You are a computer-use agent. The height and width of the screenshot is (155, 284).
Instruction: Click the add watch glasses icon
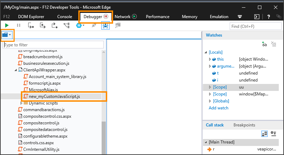pos(265,44)
